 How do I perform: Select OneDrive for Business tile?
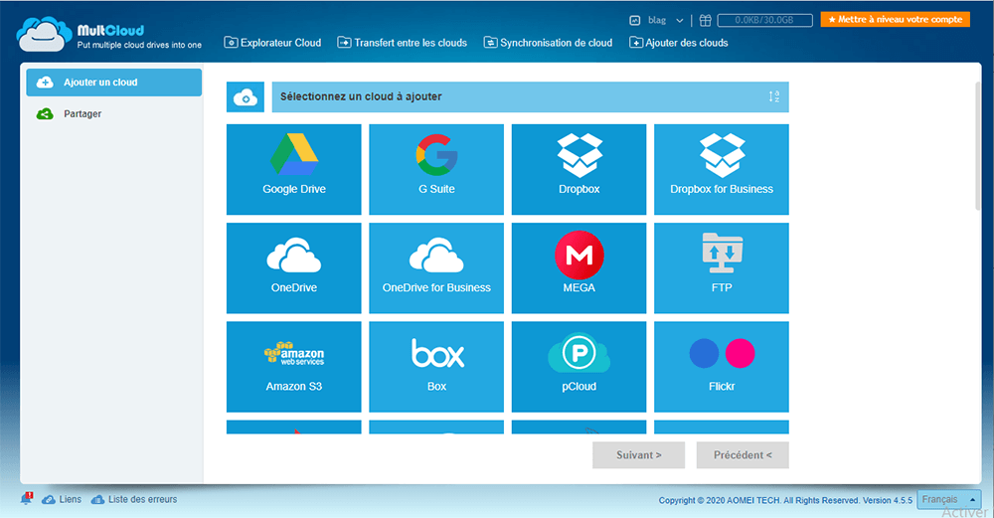tap(436, 267)
